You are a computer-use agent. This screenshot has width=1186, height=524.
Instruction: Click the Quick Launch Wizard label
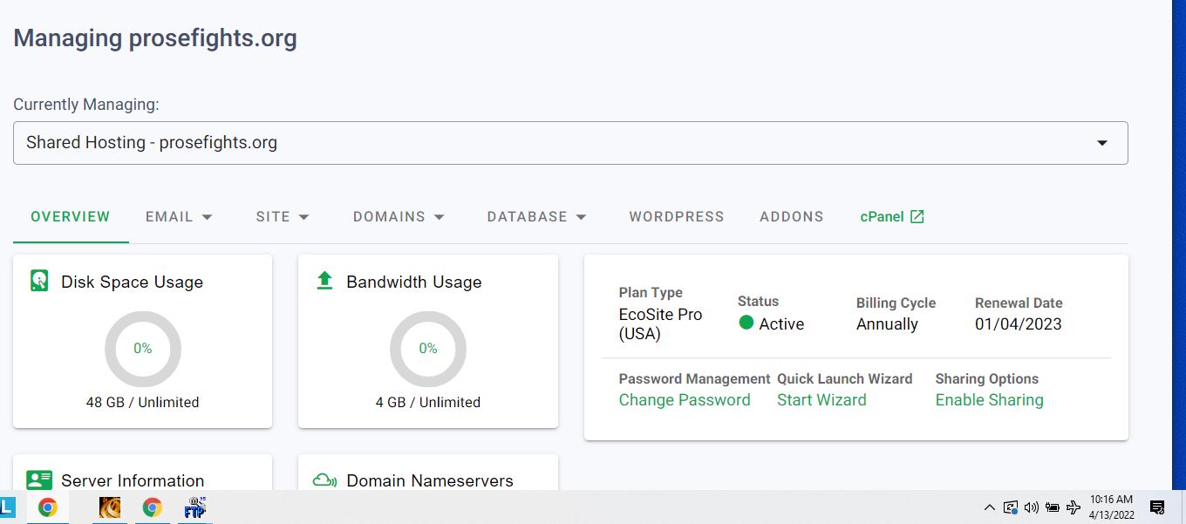(x=844, y=378)
